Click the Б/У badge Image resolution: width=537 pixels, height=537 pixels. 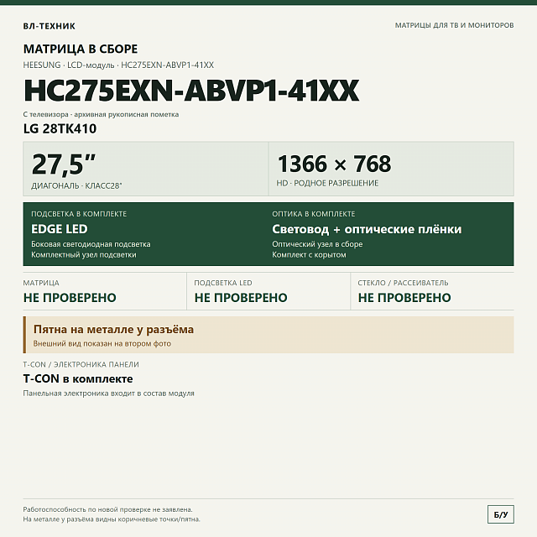[x=501, y=514]
